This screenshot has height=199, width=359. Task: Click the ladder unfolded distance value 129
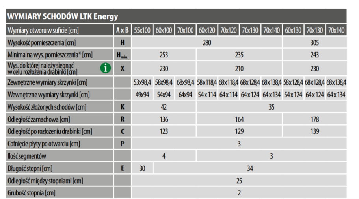coord(239,131)
